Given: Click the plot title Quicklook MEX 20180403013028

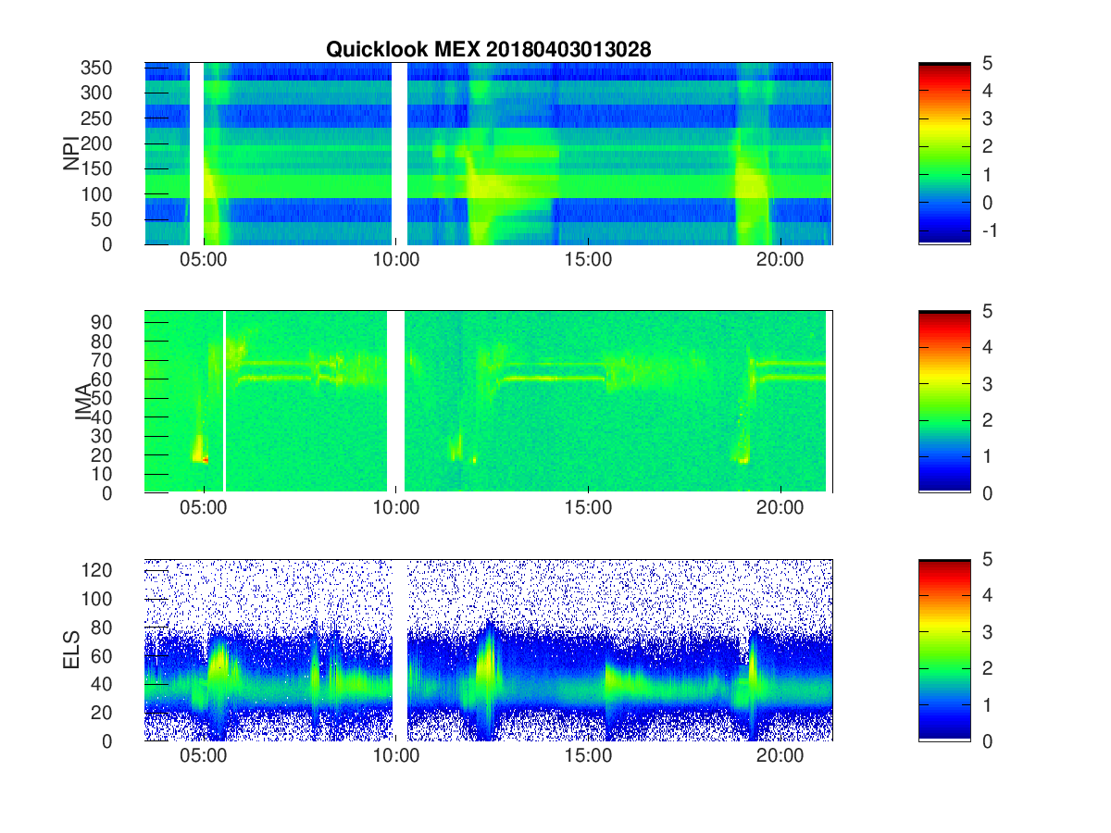Looking at the screenshot, I should click(488, 50).
